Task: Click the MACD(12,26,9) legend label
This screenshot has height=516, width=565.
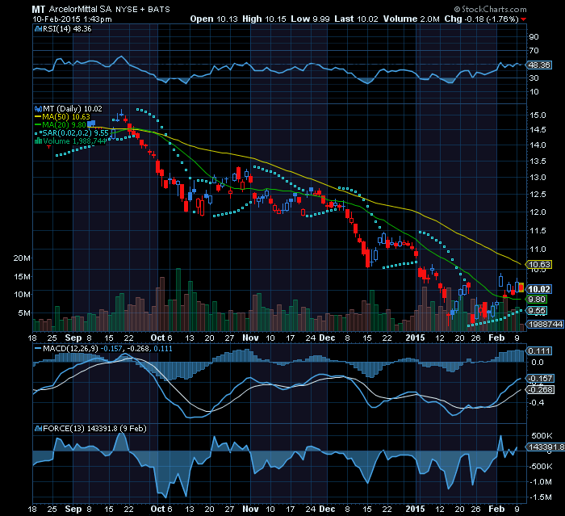Action: coord(71,349)
